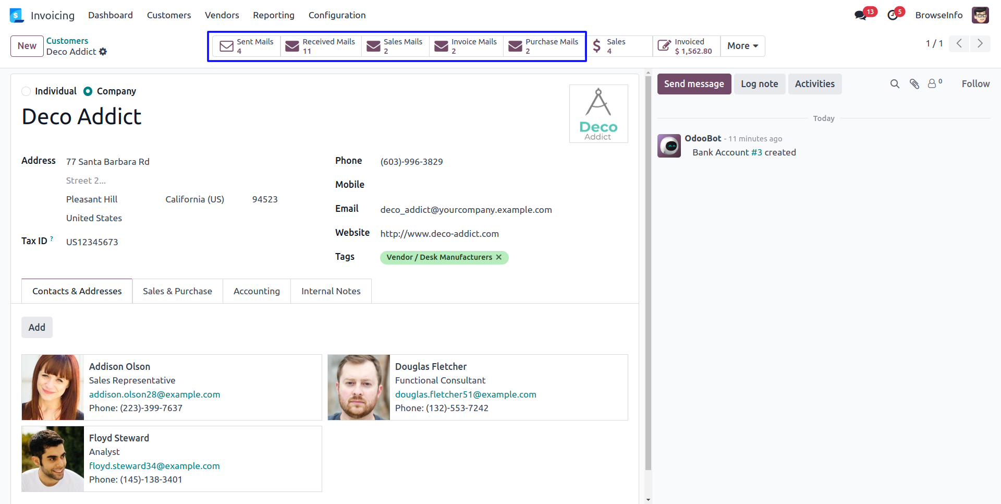Switch to the Accounting tab
This screenshot has width=1001, height=504.
click(x=257, y=291)
